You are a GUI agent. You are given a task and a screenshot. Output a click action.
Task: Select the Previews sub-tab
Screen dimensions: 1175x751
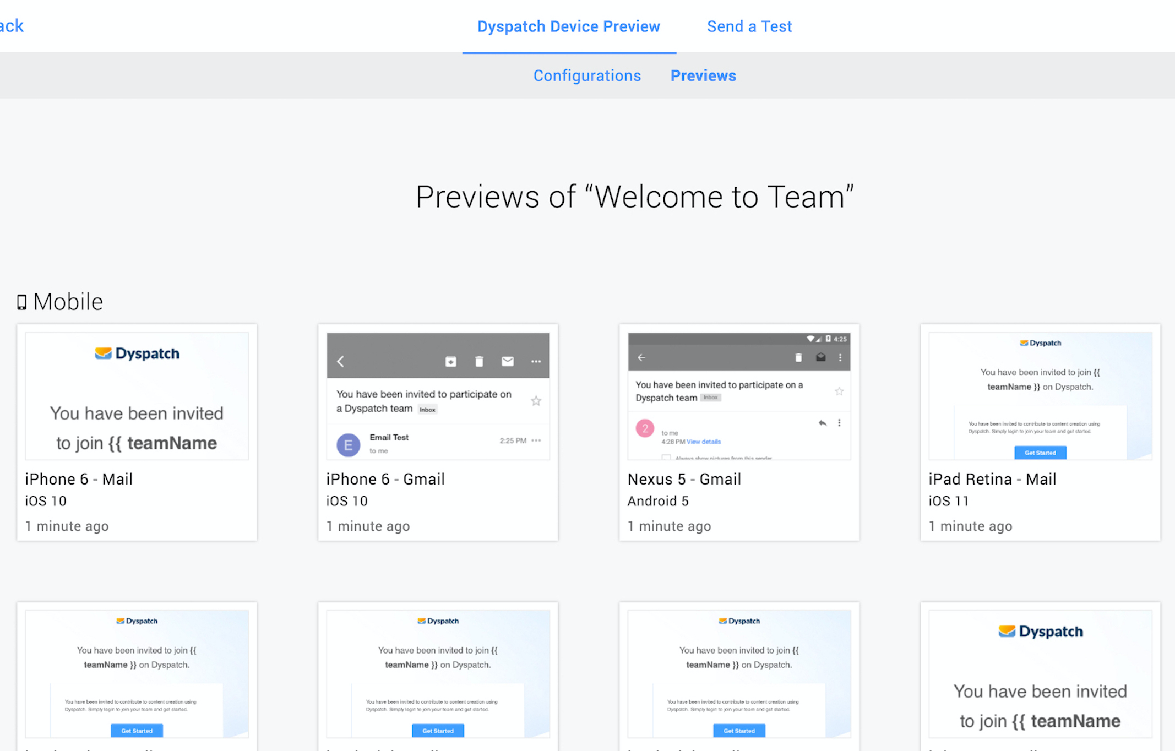click(703, 75)
